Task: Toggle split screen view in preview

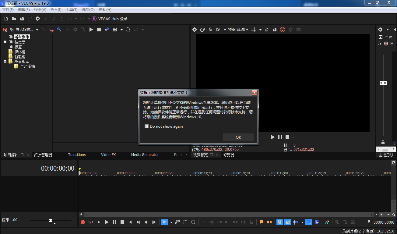Action: 218,30
